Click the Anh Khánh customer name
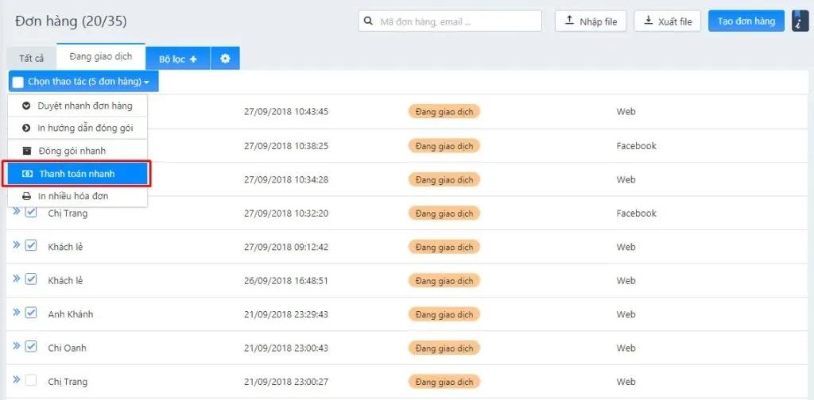This screenshot has width=814, height=400. [x=71, y=314]
